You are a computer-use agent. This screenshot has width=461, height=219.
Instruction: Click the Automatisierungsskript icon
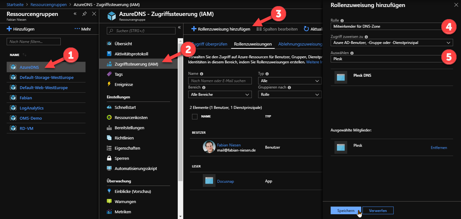[109, 168]
